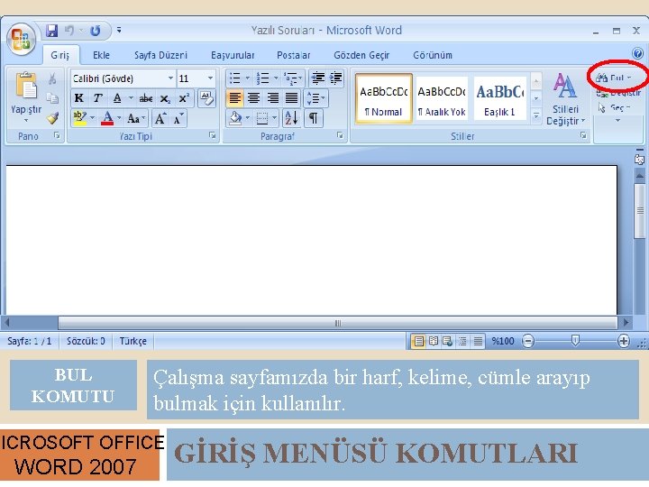Click the Değiştir (Replace) command
This screenshot has height=487, width=649.
(618, 93)
